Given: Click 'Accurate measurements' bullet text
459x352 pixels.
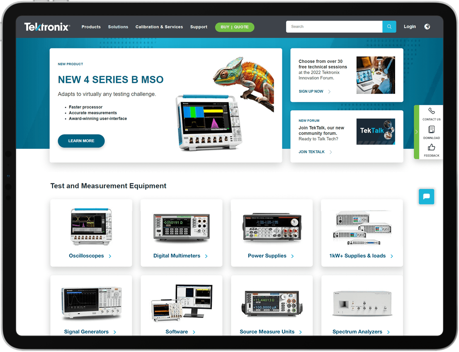Looking at the screenshot, I should (x=93, y=113).
